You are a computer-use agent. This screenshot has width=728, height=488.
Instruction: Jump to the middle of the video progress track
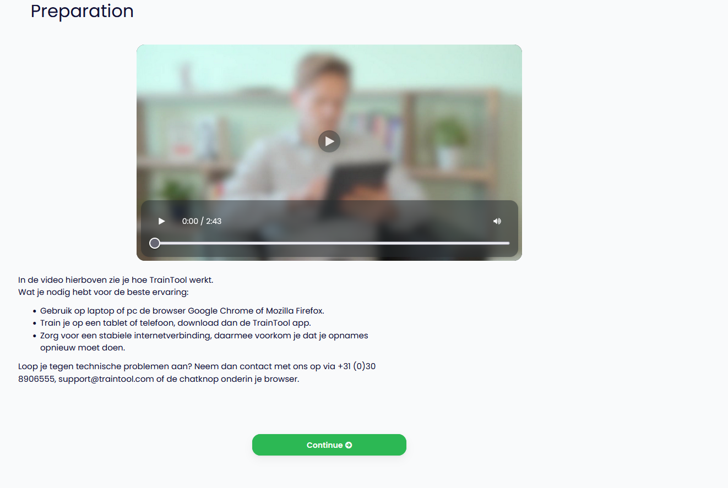(x=332, y=243)
